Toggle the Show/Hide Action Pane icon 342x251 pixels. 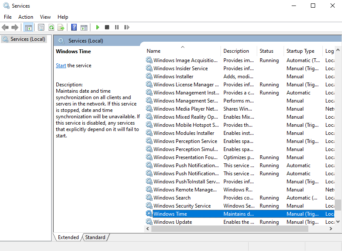[84, 27]
